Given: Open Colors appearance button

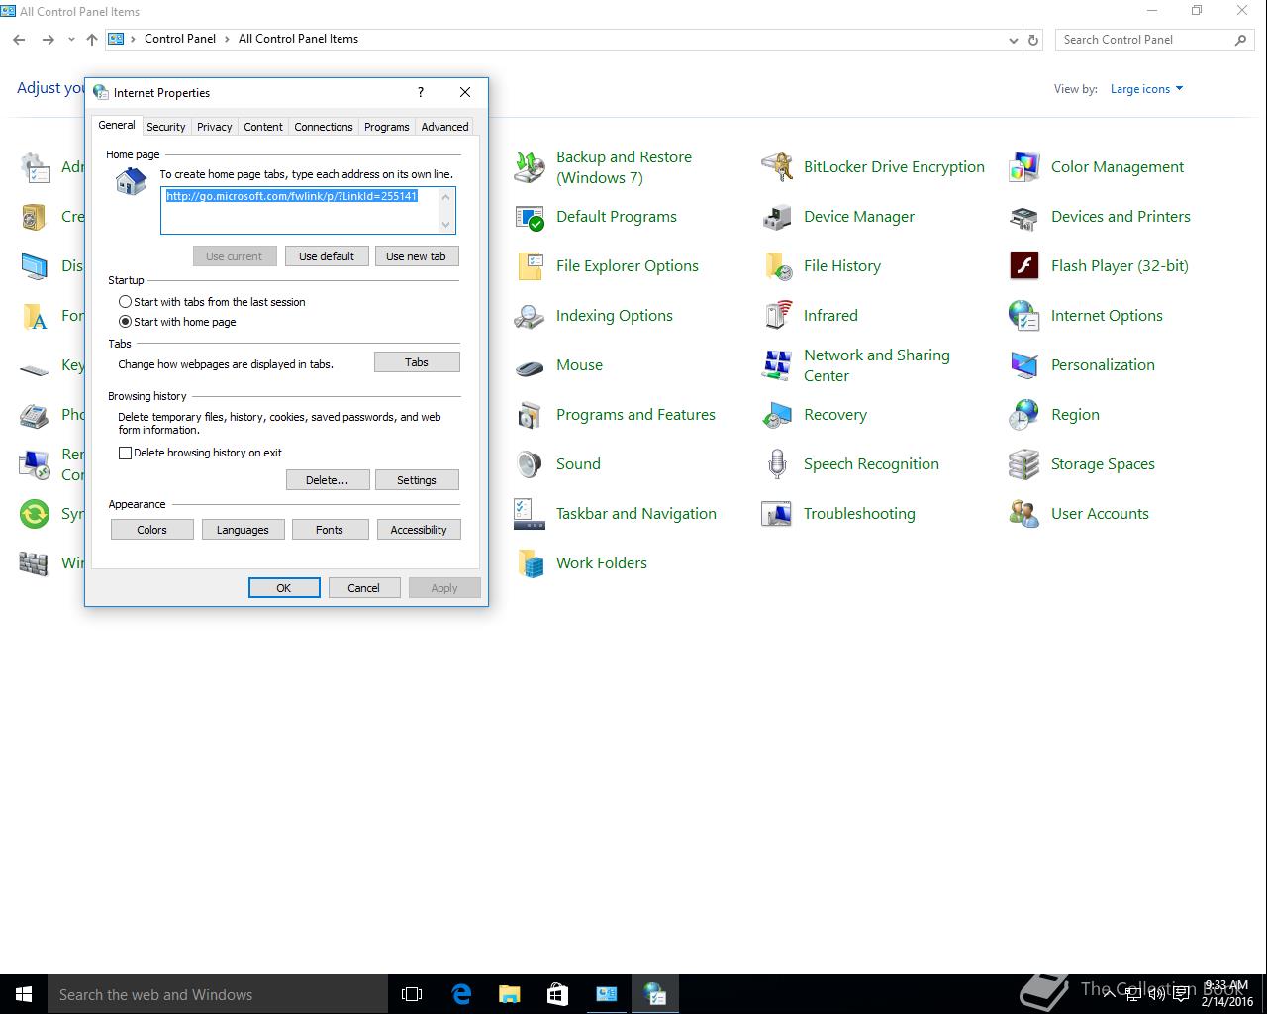Looking at the screenshot, I should tap(151, 530).
